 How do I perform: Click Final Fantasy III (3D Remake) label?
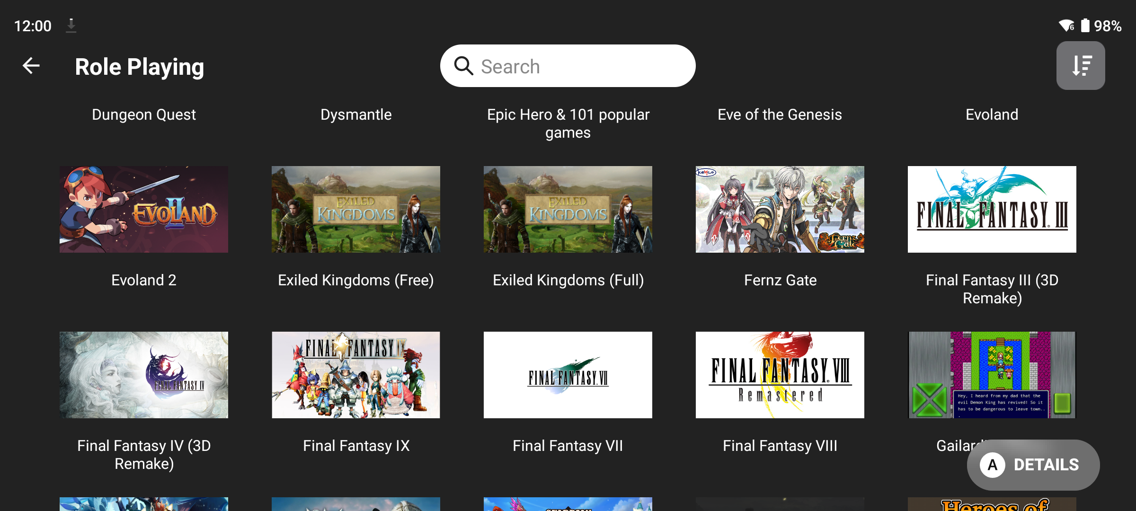pos(992,289)
